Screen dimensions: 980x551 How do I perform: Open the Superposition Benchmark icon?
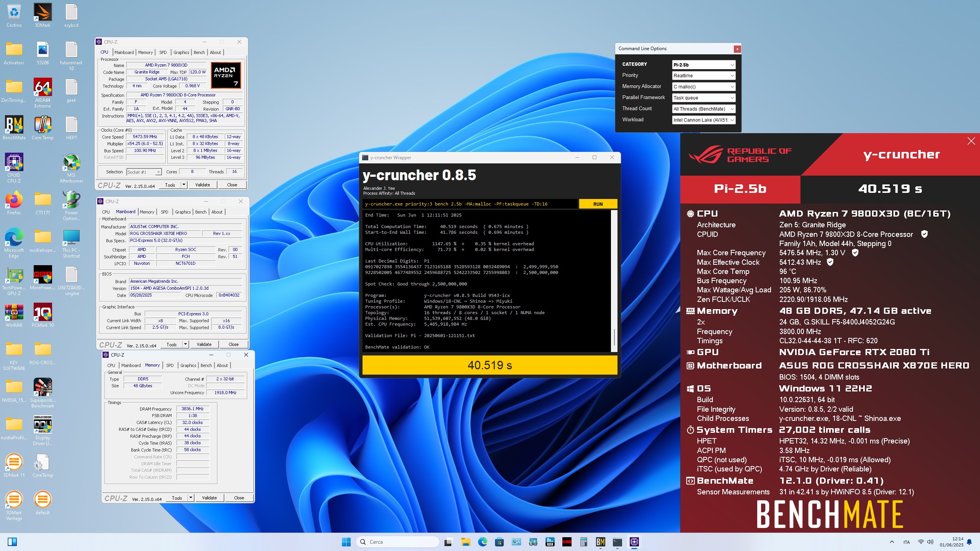pos(42,393)
